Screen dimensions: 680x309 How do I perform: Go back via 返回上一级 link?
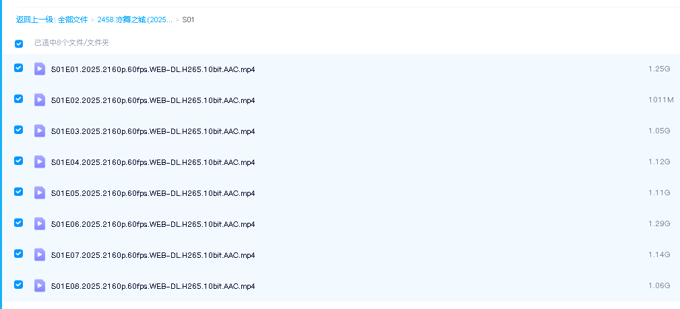pyautogui.click(x=34, y=20)
